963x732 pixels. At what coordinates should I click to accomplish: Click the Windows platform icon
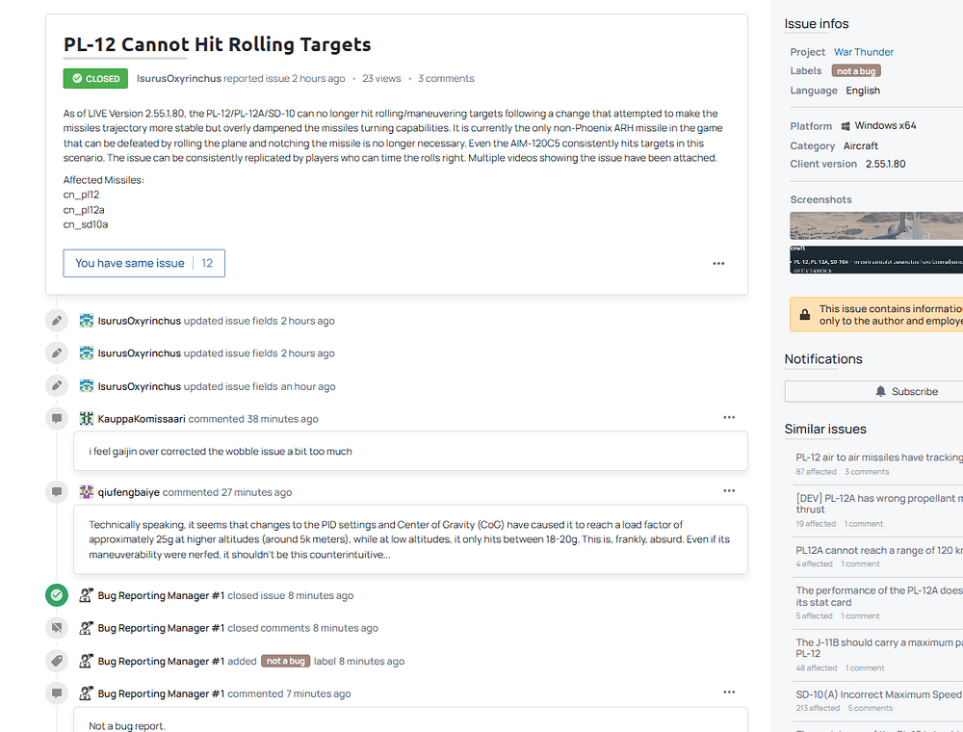click(x=846, y=126)
